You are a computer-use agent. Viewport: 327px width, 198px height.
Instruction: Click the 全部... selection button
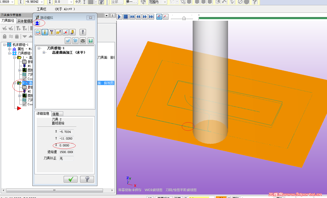(117, 2)
